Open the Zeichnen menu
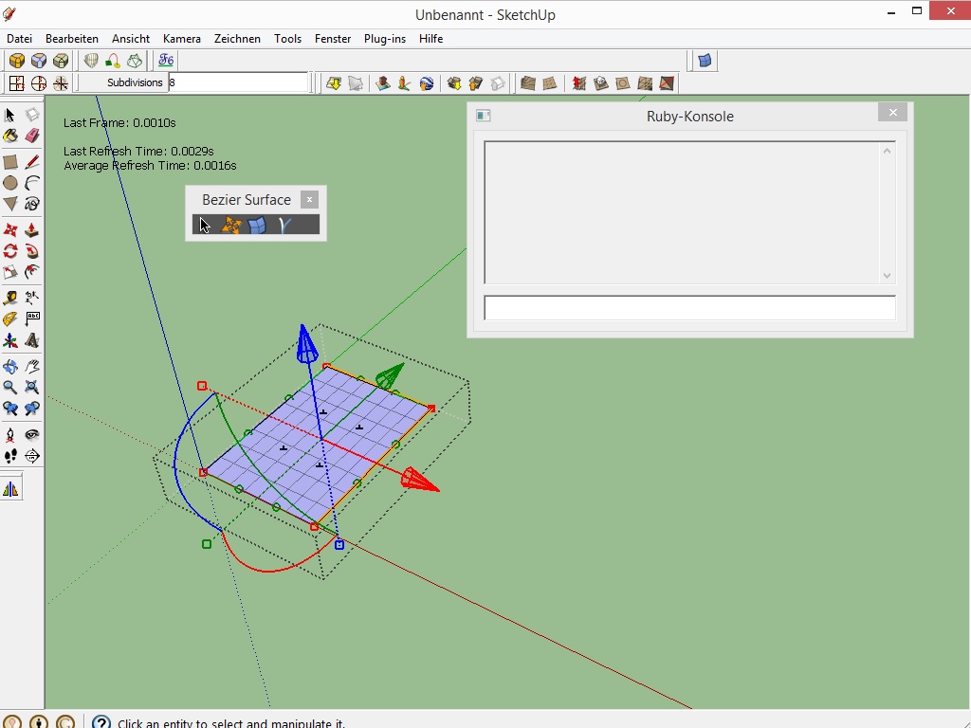Screen dimensions: 971x728 click(x=237, y=39)
